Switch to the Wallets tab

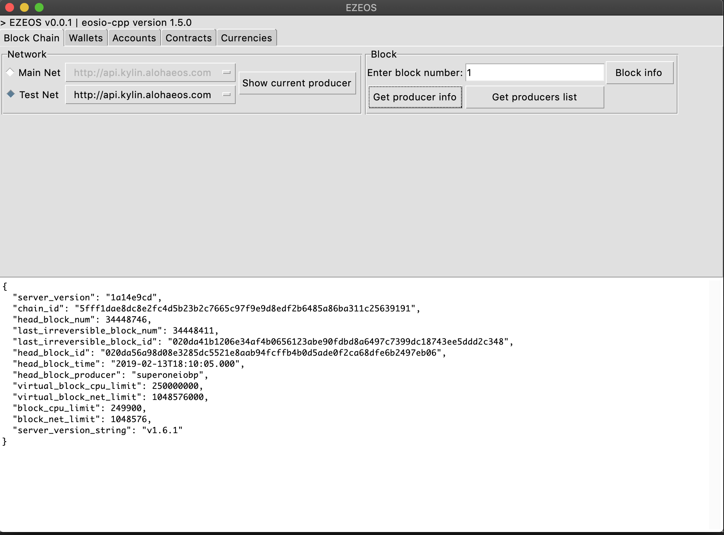pyautogui.click(x=86, y=38)
